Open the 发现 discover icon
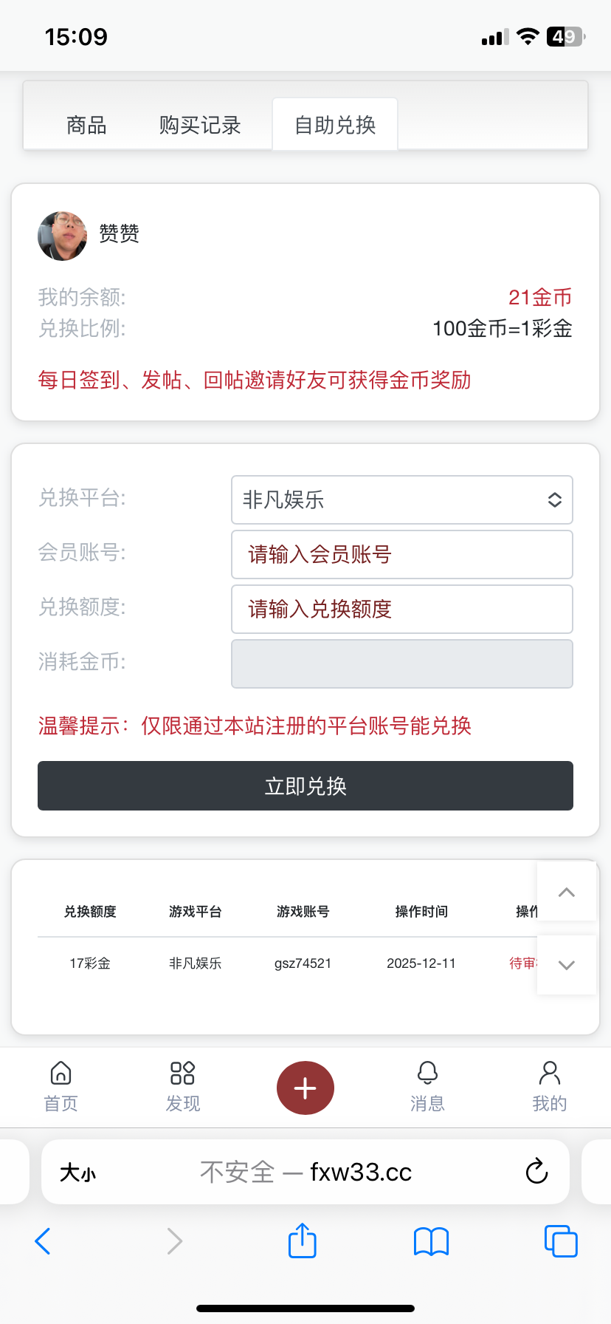Image resolution: width=611 pixels, height=1324 pixels. coord(182,1073)
